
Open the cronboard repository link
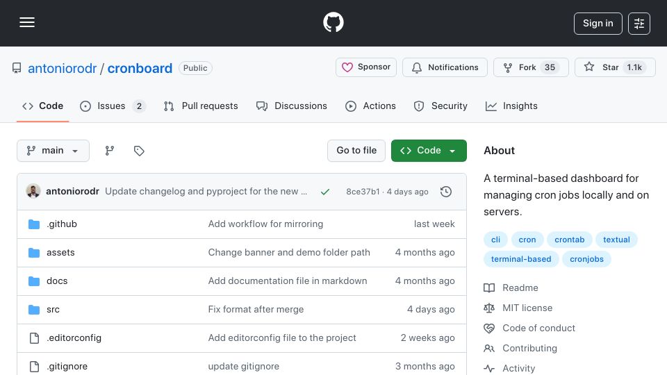pyautogui.click(x=140, y=69)
